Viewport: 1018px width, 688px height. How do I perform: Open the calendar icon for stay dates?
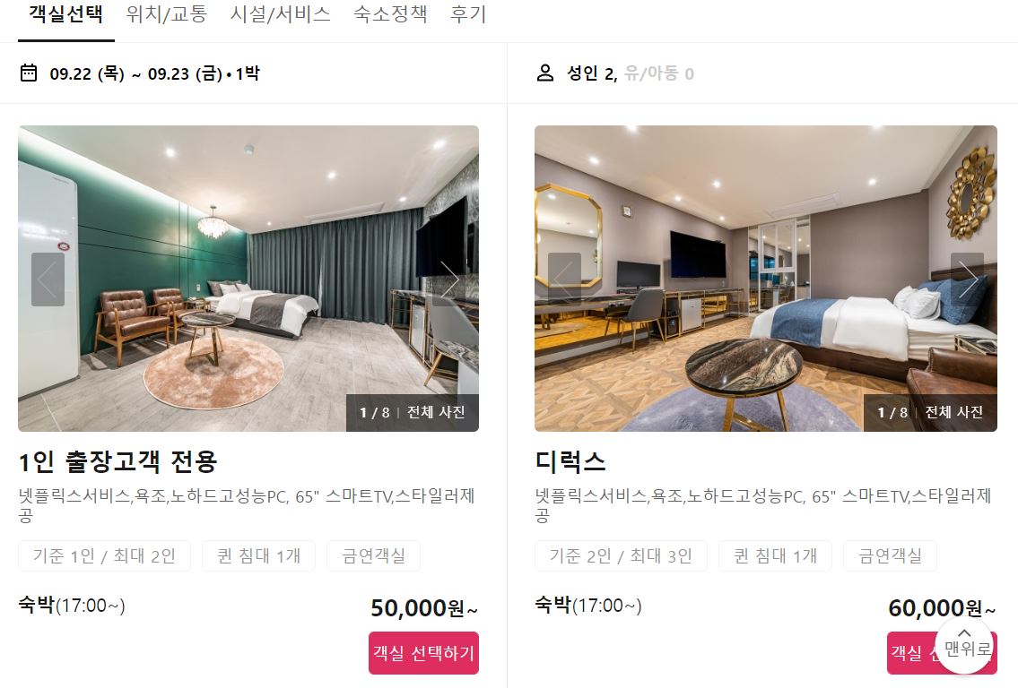(x=29, y=73)
